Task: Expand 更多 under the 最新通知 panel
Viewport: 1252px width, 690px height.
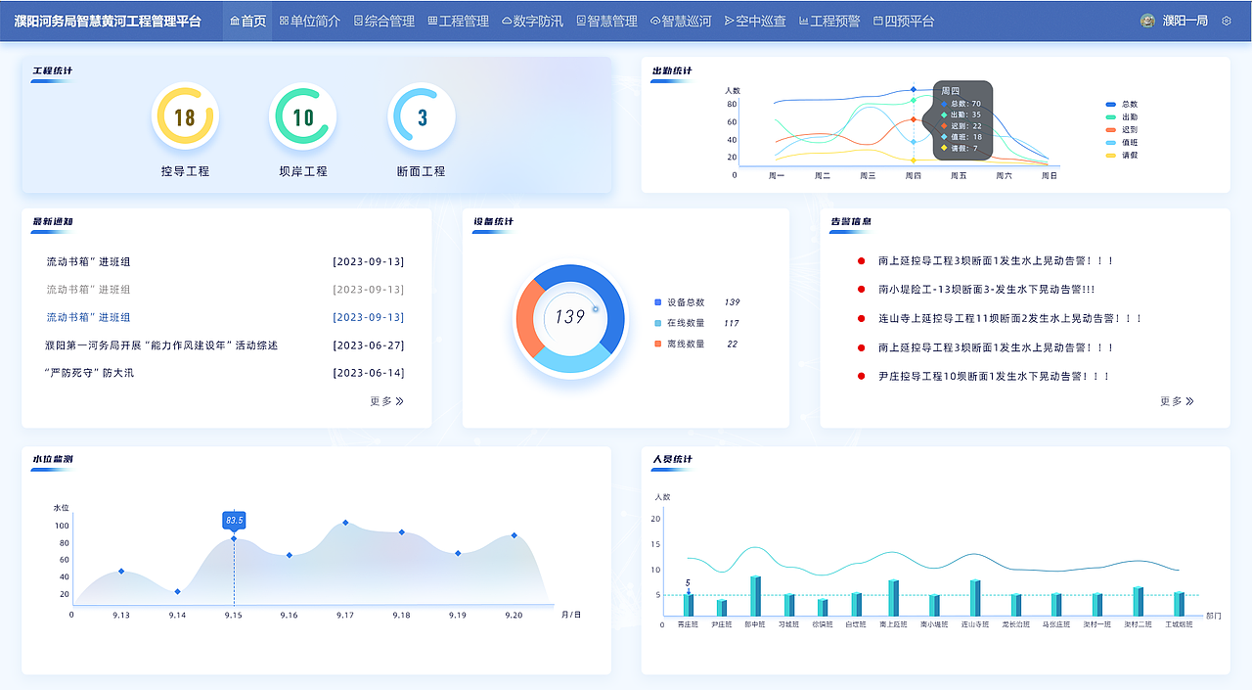Action: 384,400
